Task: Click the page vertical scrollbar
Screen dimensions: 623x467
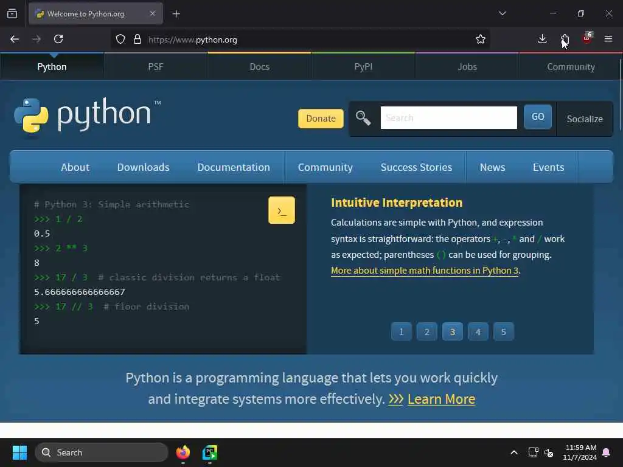Action: 620,94
